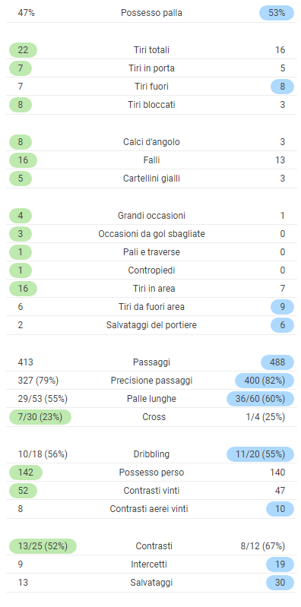This screenshot has height=607, width=301.
Task: Click the blue 9 Tiri da fuori area badge
Action: [283, 307]
